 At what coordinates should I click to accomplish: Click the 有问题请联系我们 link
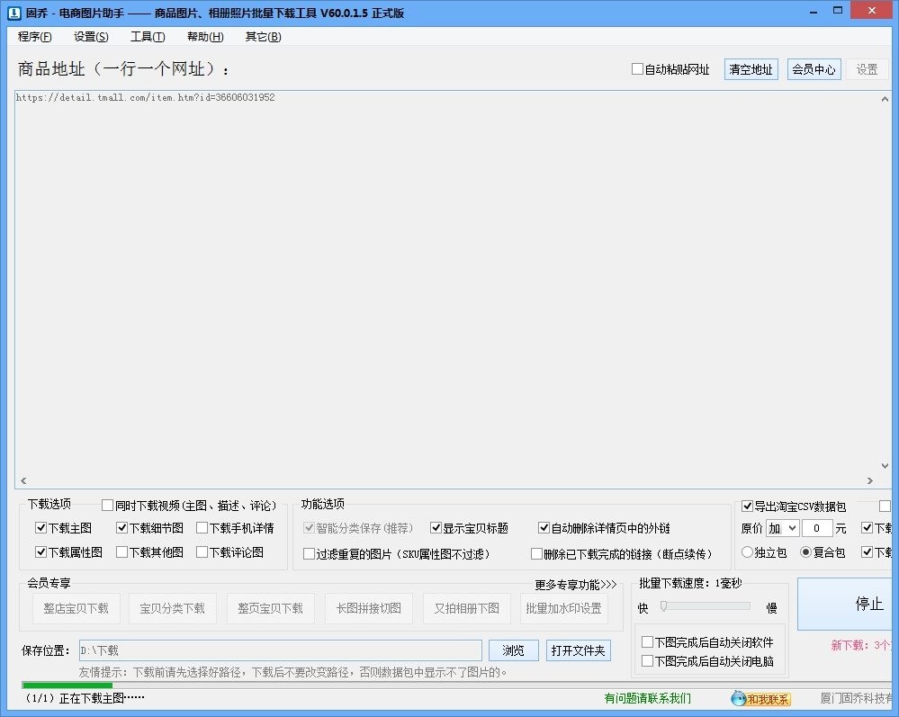pyautogui.click(x=648, y=698)
